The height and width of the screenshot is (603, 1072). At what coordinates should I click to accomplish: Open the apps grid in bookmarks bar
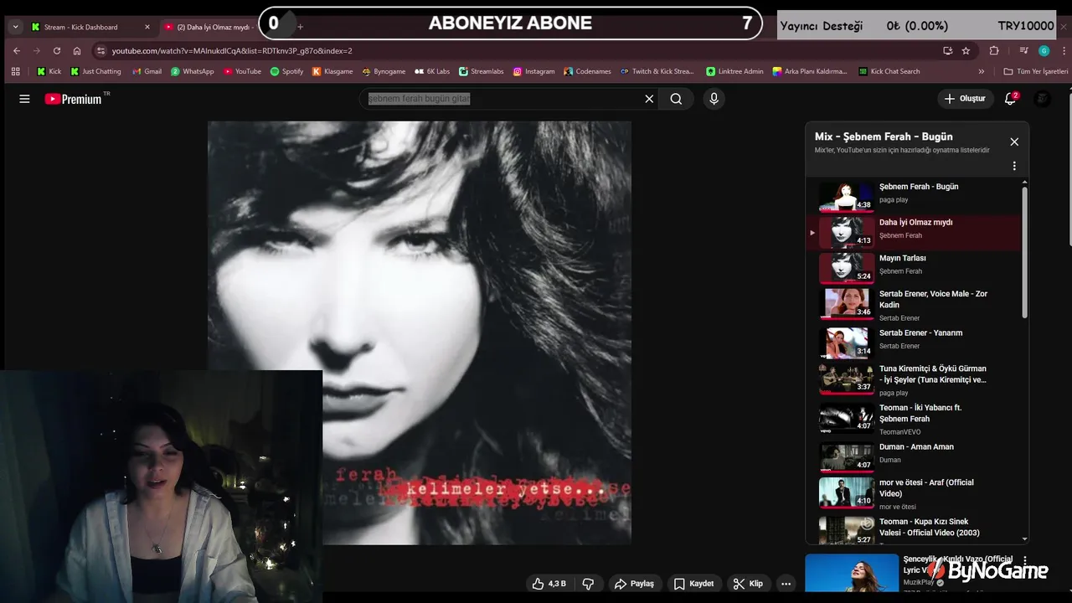pyautogui.click(x=16, y=71)
